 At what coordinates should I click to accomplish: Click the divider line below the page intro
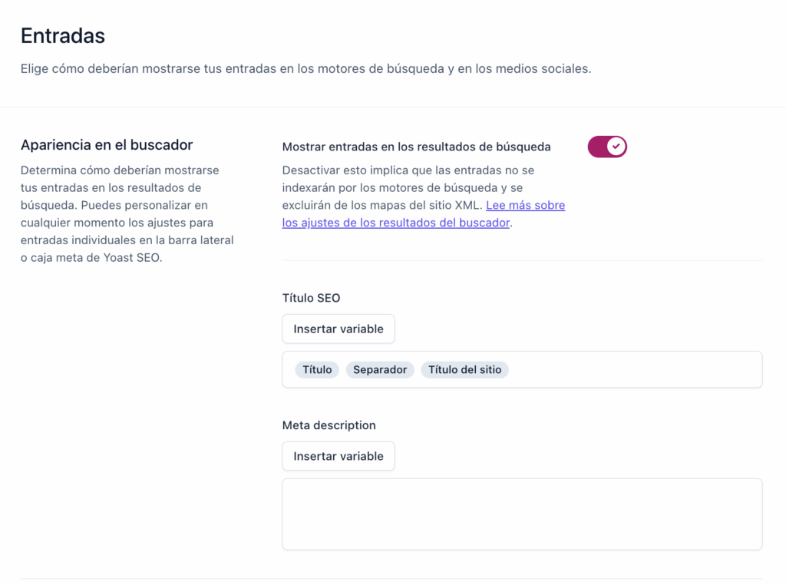[x=393, y=107]
